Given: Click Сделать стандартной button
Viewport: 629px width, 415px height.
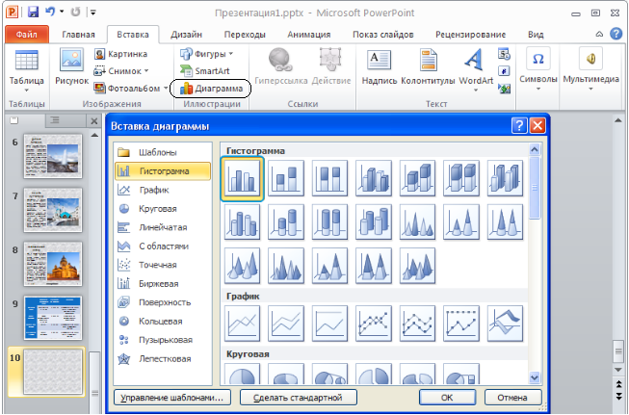Looking at the screenshot, I should [298, 398].
